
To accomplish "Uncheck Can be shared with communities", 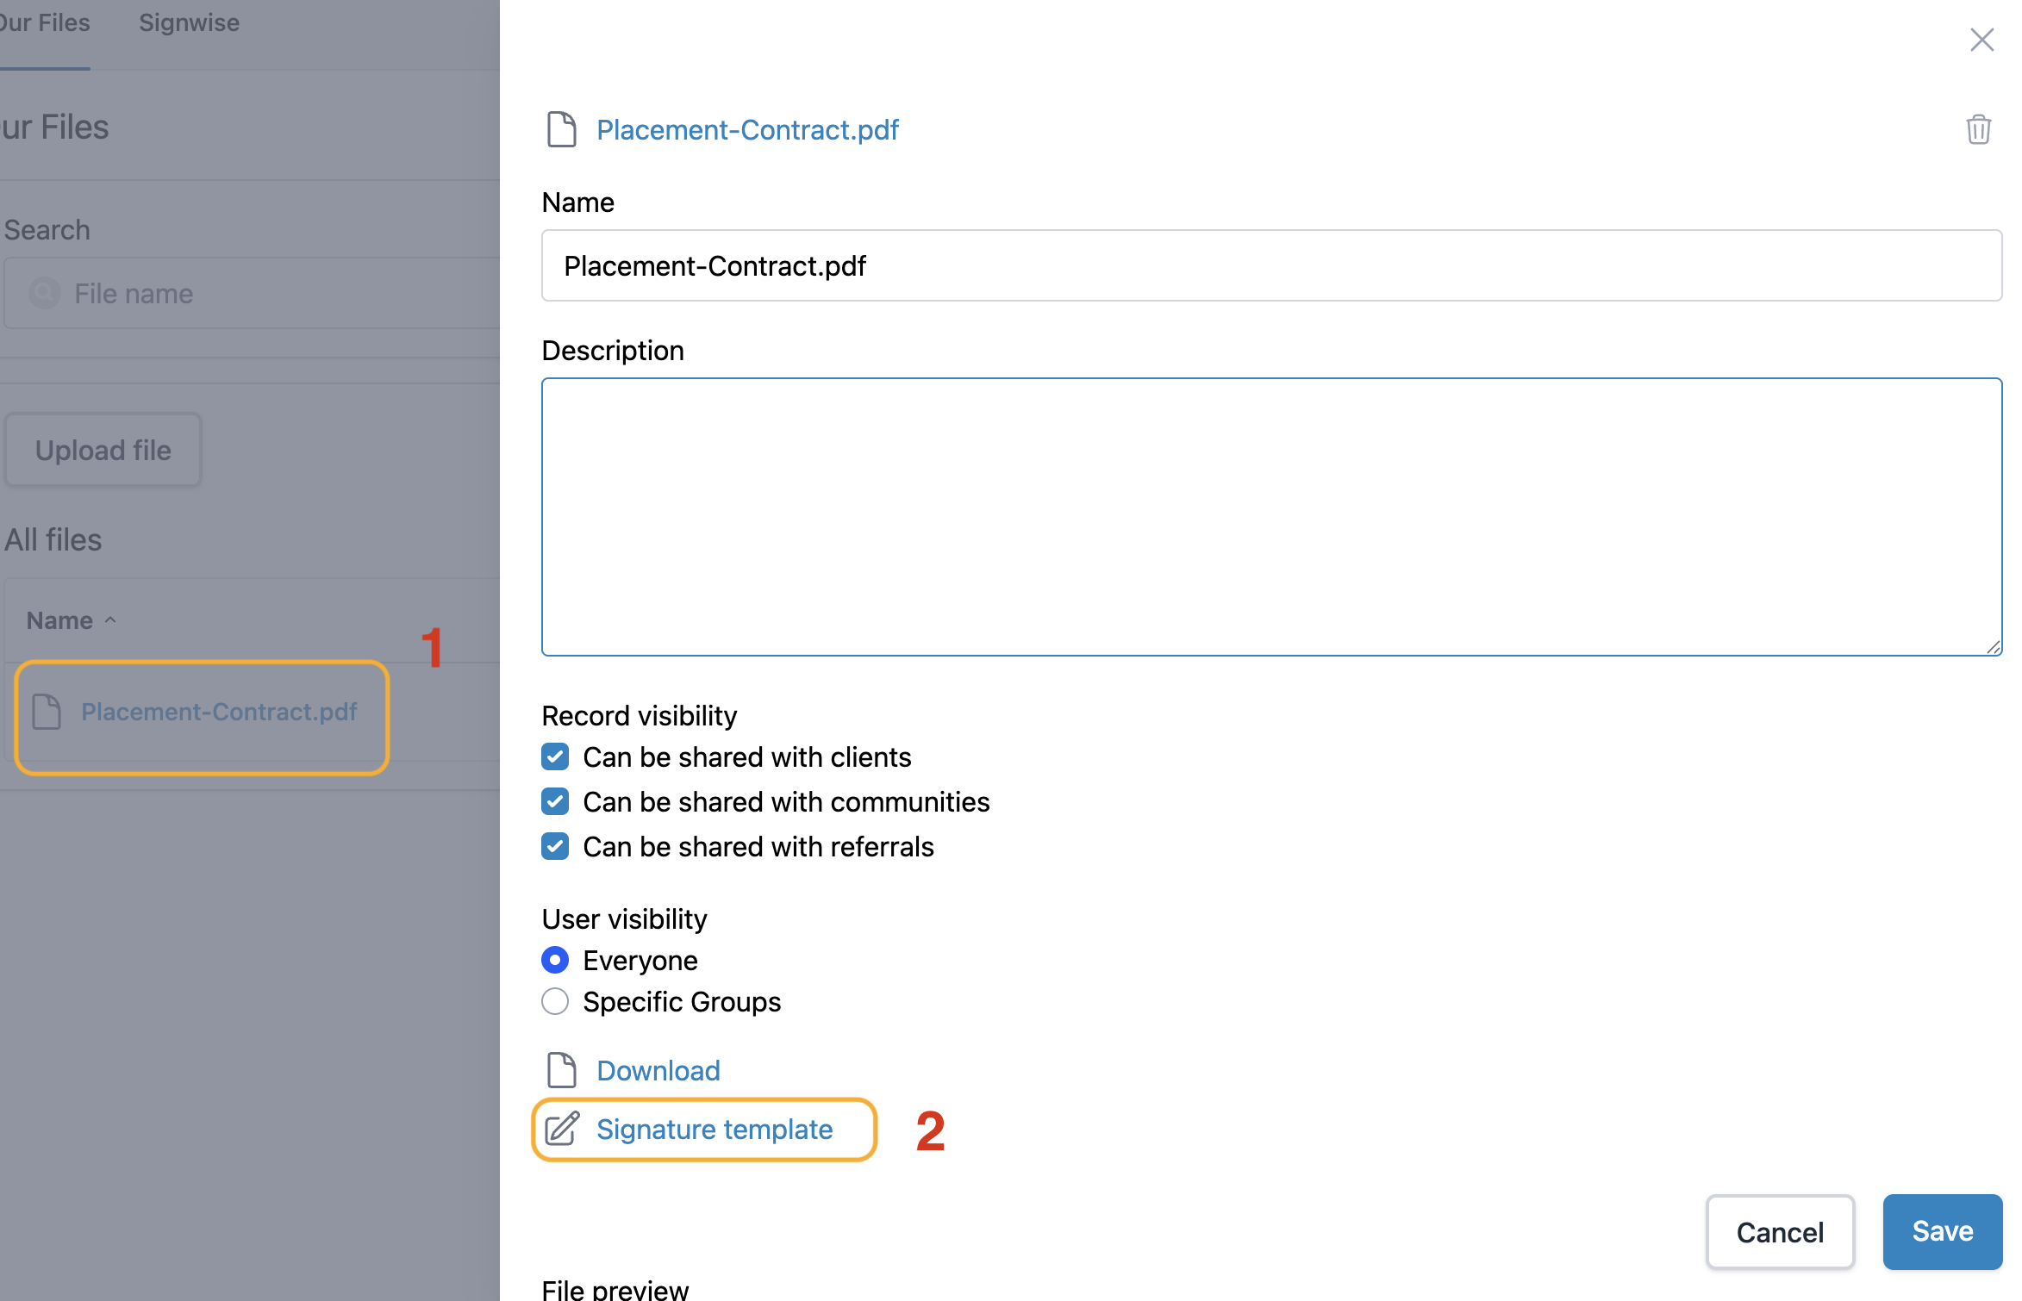I will [x=555, y=802].
